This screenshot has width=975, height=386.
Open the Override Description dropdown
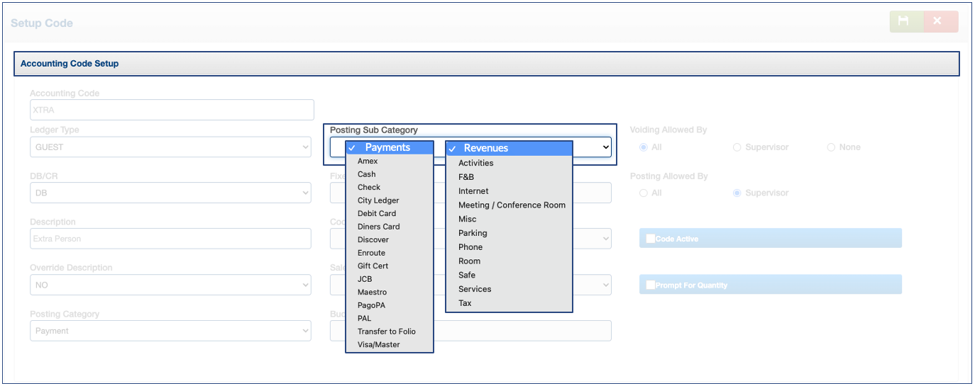coord(170,285)
